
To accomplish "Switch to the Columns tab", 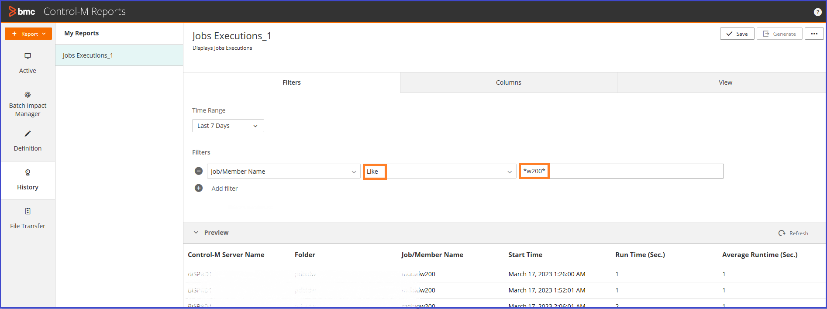I will click(509, 82).
